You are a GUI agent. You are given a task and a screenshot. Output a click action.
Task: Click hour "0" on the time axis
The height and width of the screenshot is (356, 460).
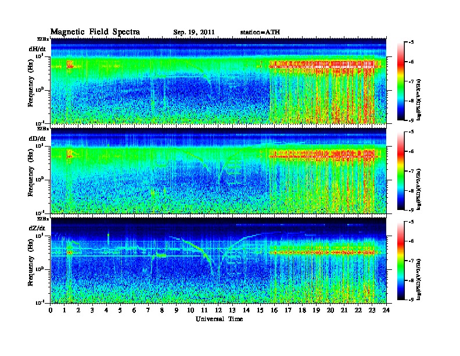coord(51,311)
